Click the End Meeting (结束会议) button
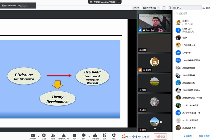 click(160, 137)
